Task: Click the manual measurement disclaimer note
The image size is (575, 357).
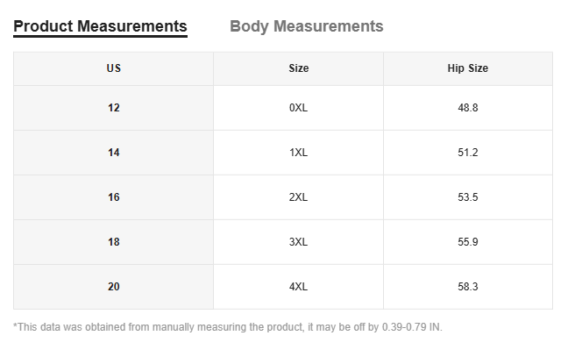Action: (x=228, y=327)
